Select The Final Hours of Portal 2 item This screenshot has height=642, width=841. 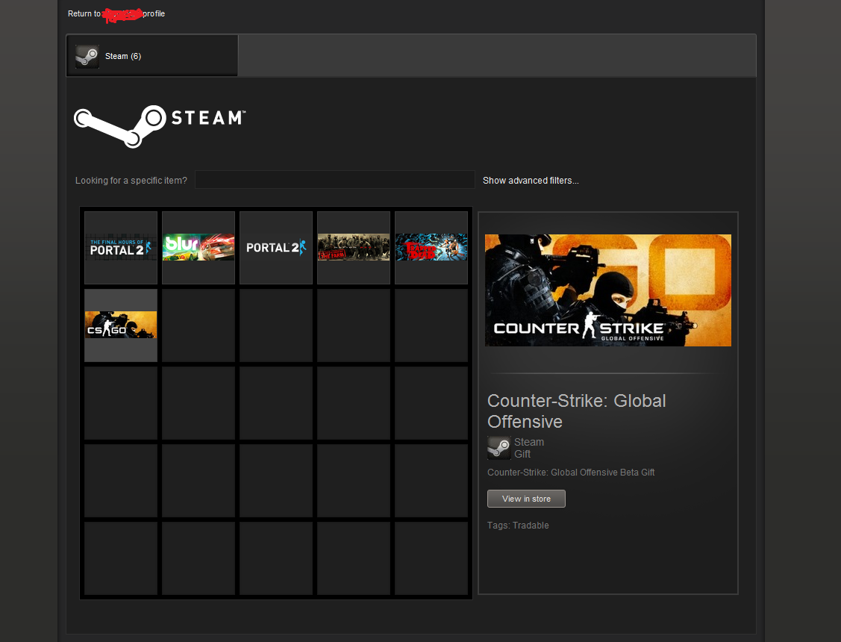(x=121, y=247)
